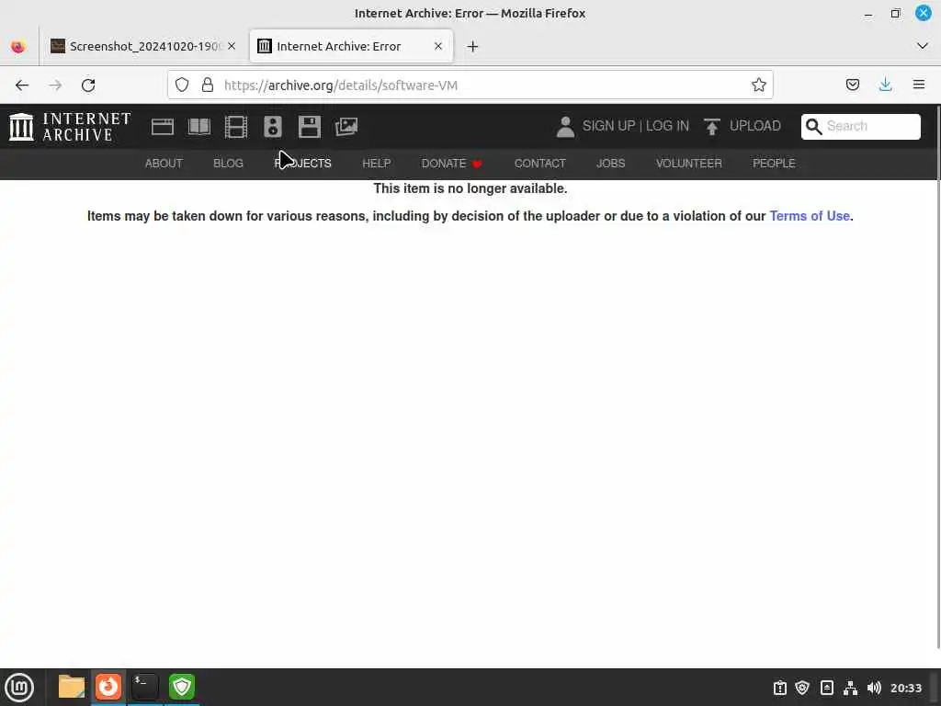Open the VOLUNTEER menu item
This screenshot has width=941, height=706.
[689, 164]
